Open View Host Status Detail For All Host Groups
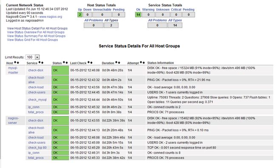 (37, 28)
